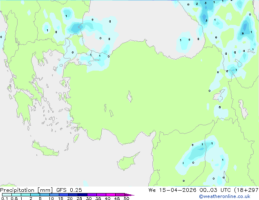Click the 10–15 mm legend swatch
The height and width of the screenshot is (200, 259).
[x=54, y=195]
